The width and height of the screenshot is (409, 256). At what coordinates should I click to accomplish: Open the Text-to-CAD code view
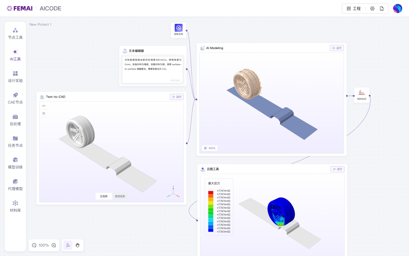tap(44, 106)
